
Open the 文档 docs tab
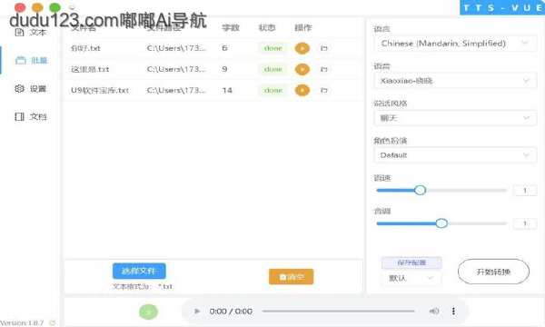tap(31, 116)
